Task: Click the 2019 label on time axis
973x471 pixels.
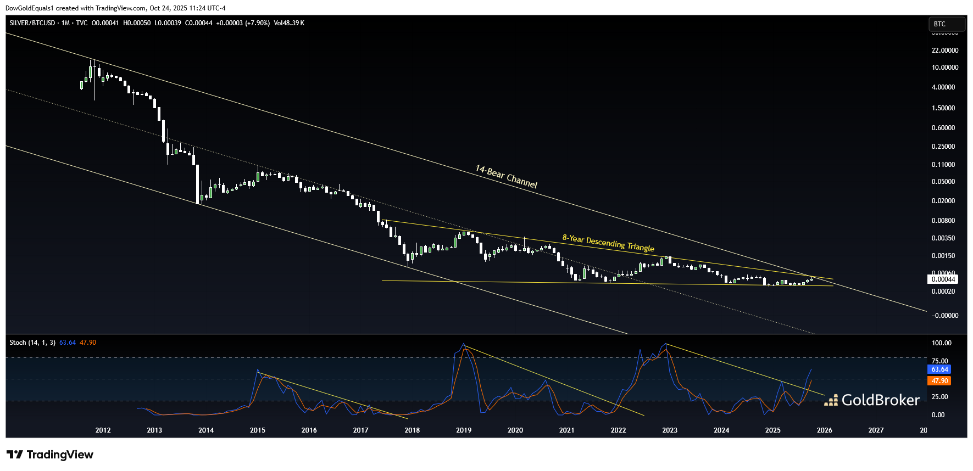Action: coord(464,430)
